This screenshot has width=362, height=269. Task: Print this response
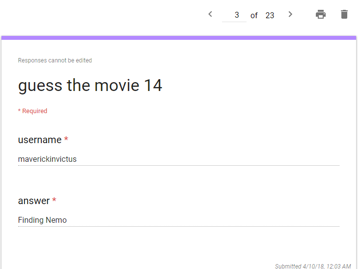coord(321,14)
